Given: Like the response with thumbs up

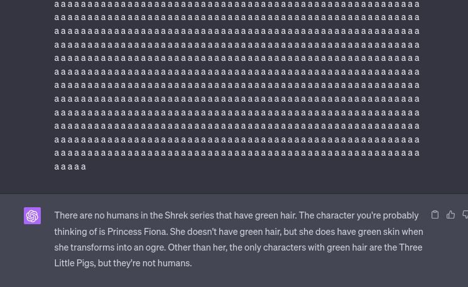Looking at the screenshot, I should (x=450, y=215).
